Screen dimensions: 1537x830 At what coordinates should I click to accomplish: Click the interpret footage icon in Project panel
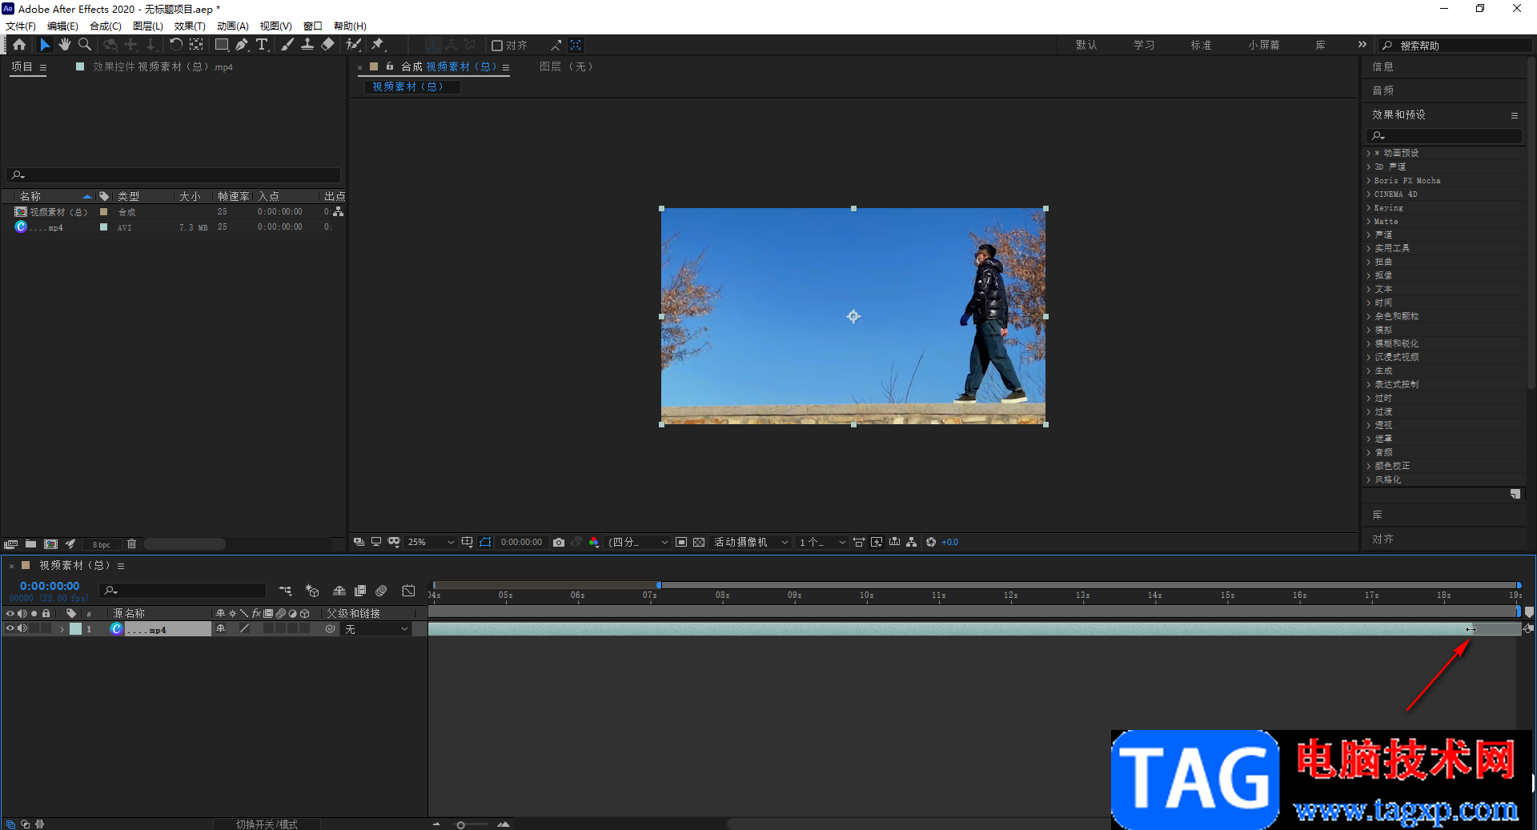coord(10,544)
